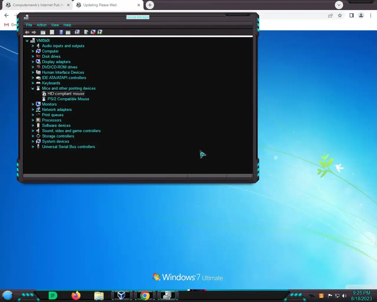Expand the Keyboards category arrow
This screenshot has width=377, height=302.
coord(33,83)
